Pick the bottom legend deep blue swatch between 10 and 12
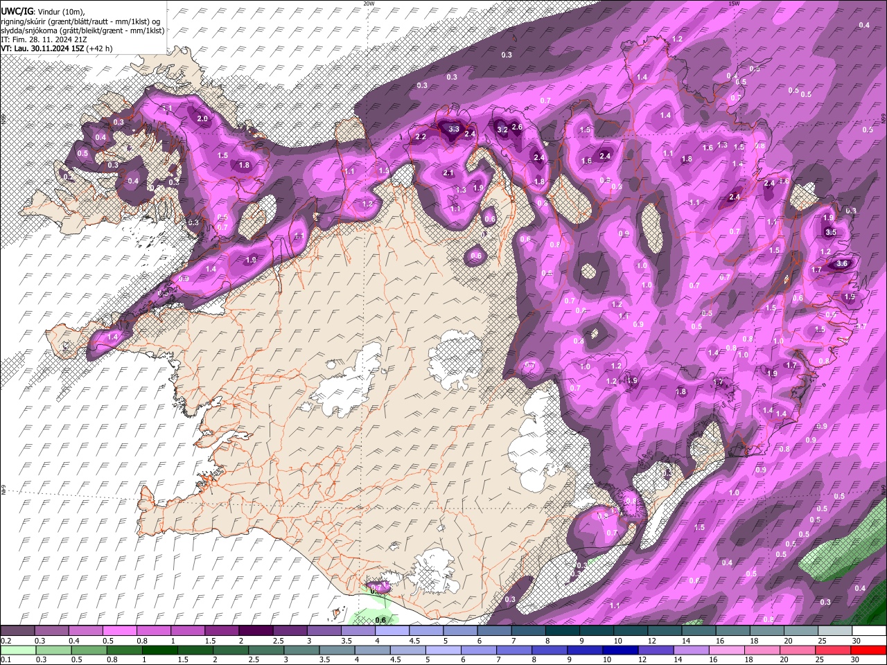The height and width of the screenshot is (665, 887). coord(620,650)
